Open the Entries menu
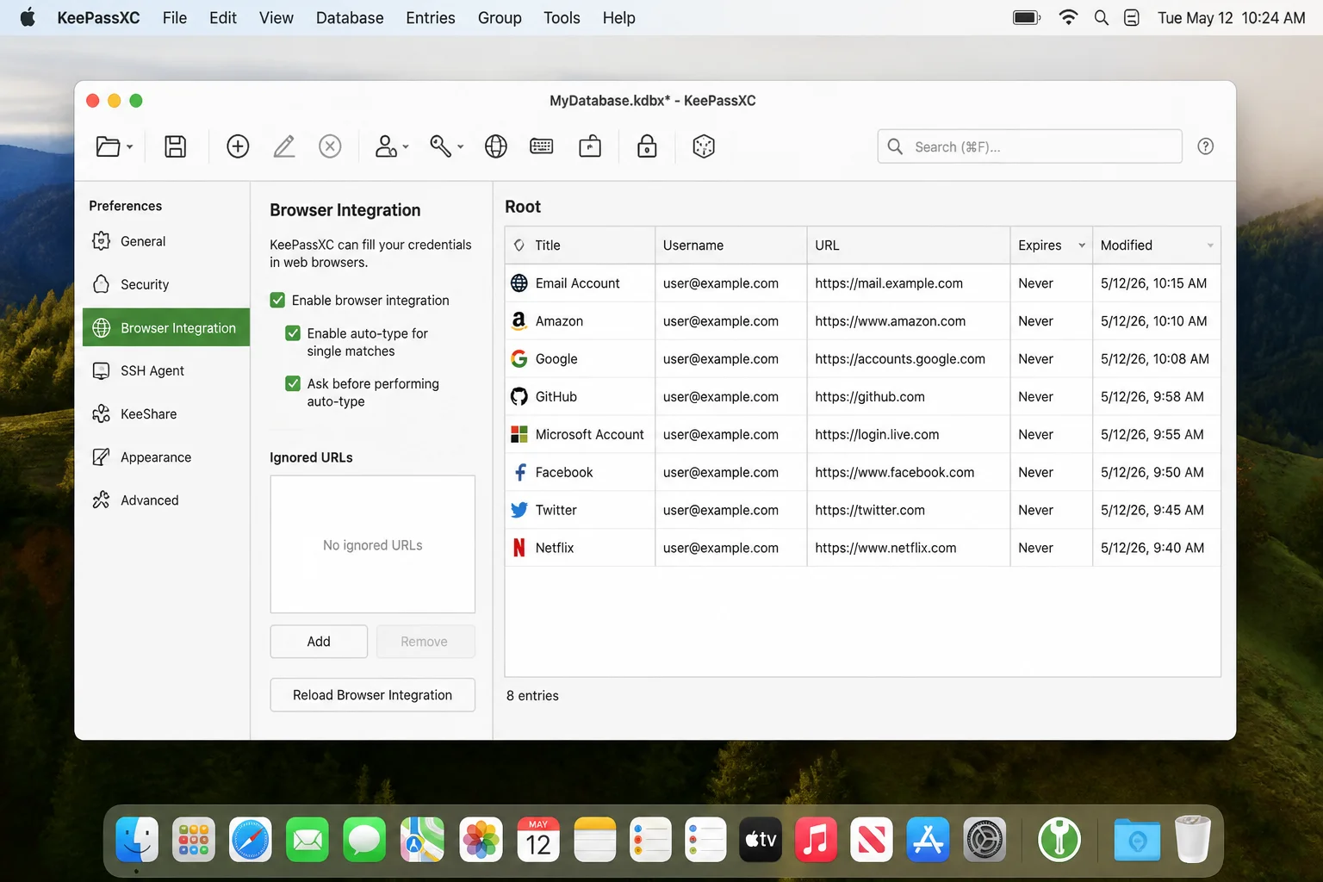The width and height of the screenshot is (1323, 882). [x=431, y=17]
